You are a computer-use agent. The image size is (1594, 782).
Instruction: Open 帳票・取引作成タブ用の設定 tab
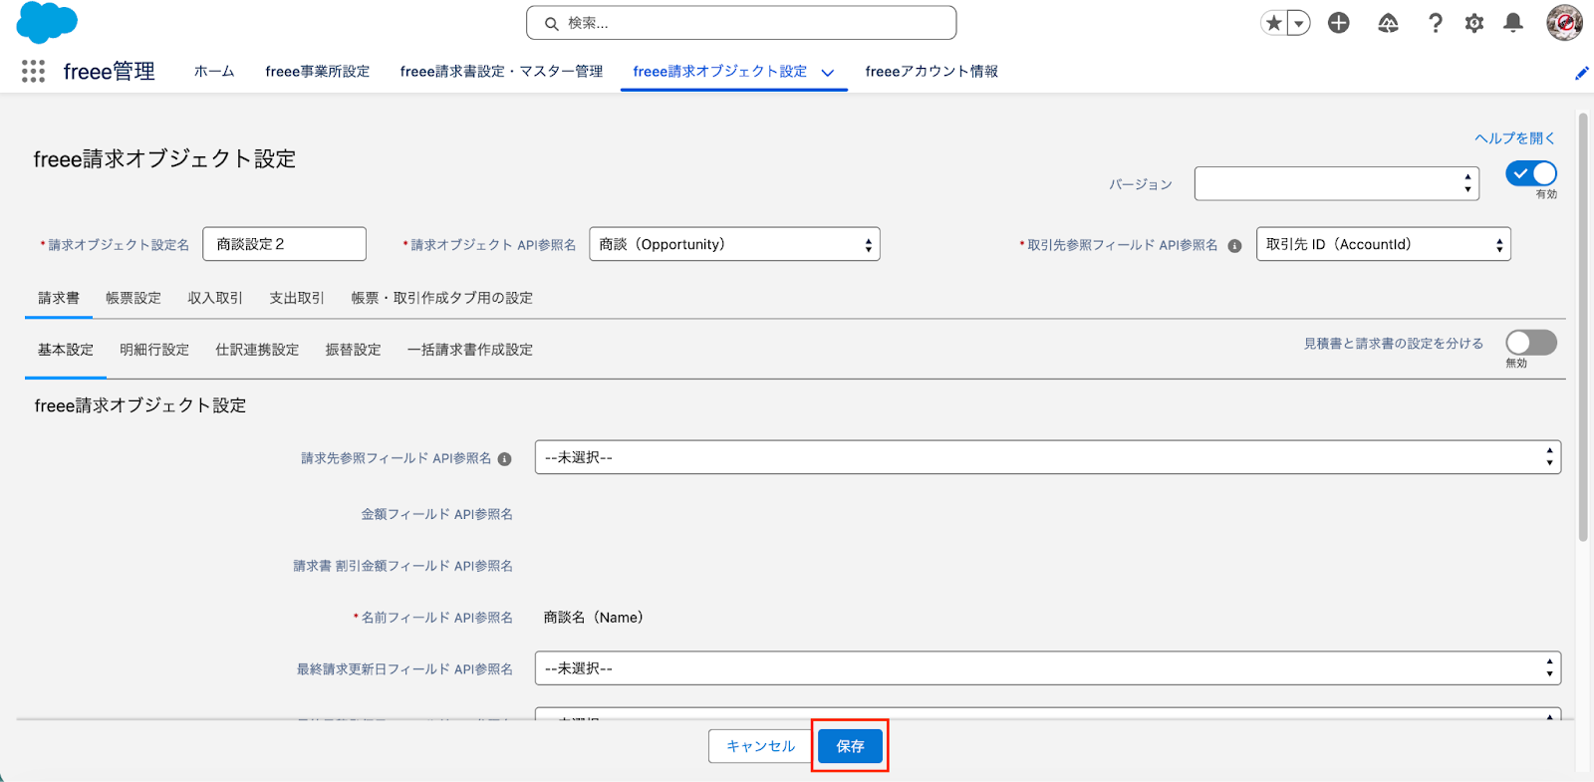[x=442, y=298]
